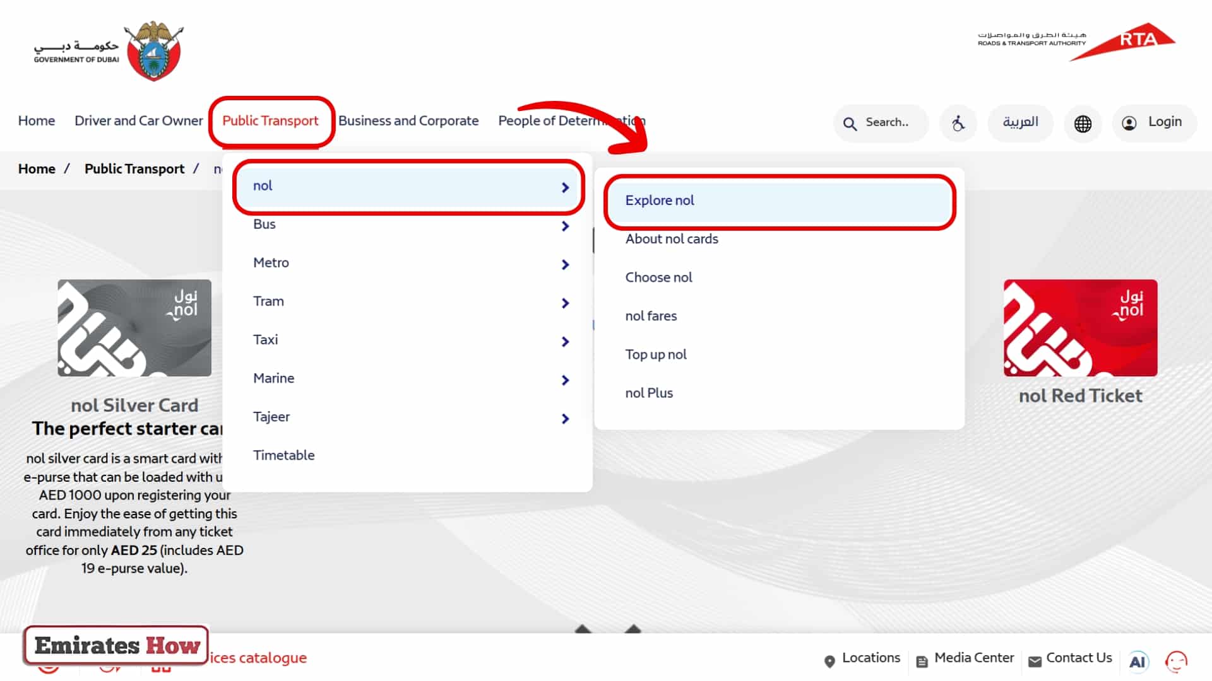This screenshot has height=681, width=1212.
Task: Expand the Marine submenu chevron
Action: 566,380
